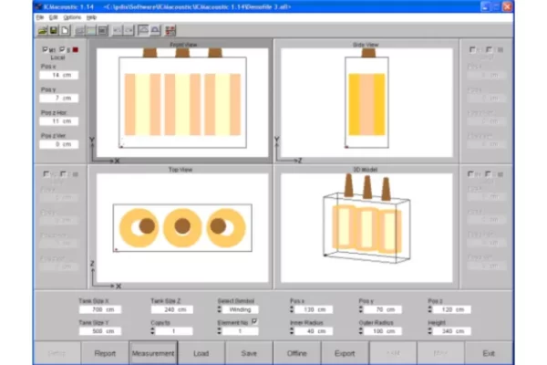Select the middle winding in Front View
Screen dimensions: 547x365
182,104
